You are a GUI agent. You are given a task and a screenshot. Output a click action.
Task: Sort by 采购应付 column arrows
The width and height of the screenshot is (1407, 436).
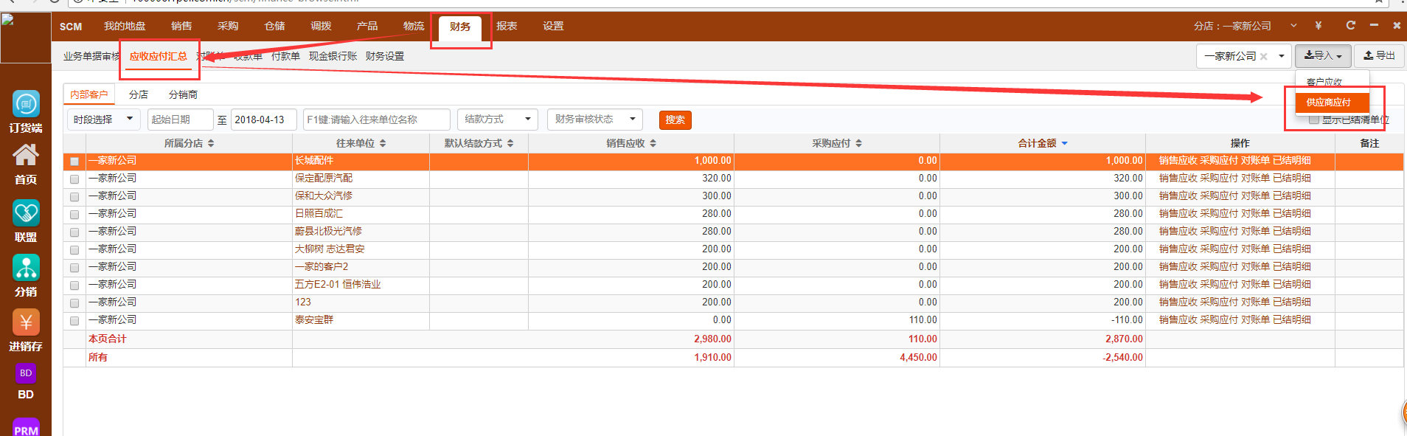tap(858, 143)
